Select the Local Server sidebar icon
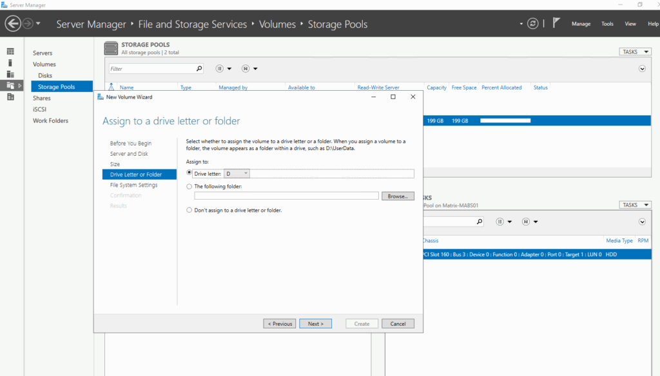Viewport: 660px width, 376px height. click(10, 62)
